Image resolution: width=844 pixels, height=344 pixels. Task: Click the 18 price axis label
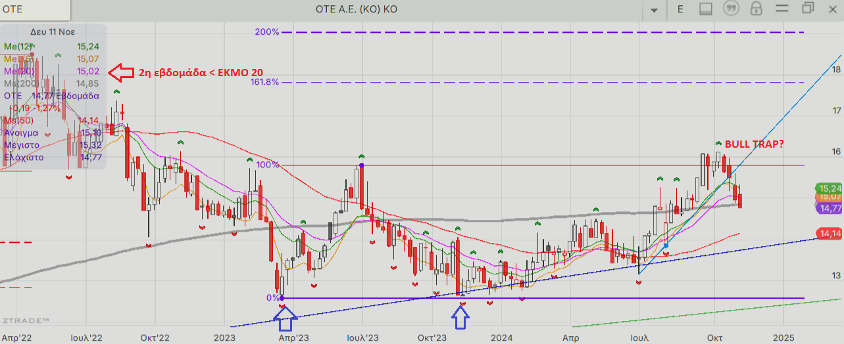tap(837, 70)
